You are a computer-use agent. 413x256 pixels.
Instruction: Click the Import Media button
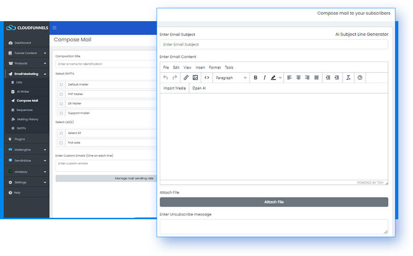click(175, 88)
